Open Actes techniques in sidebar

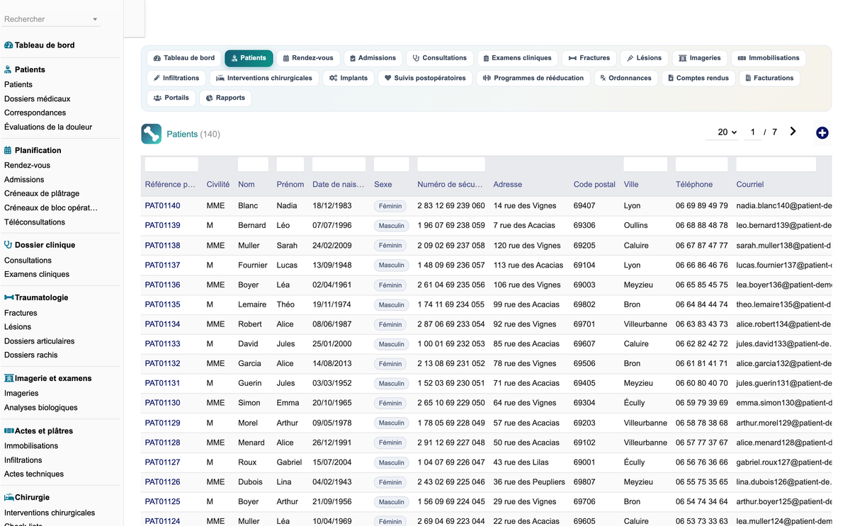coord(34,474)
